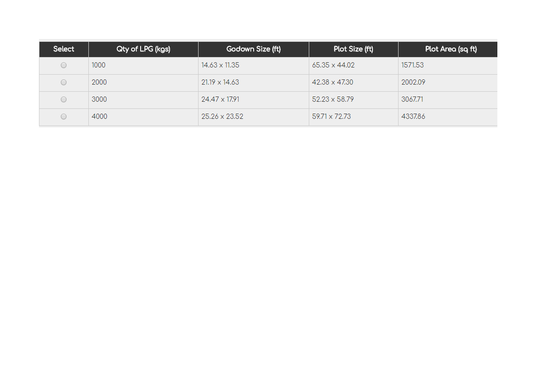
Task: Click plot area 4337.86 cell
Action: point(448,117)
